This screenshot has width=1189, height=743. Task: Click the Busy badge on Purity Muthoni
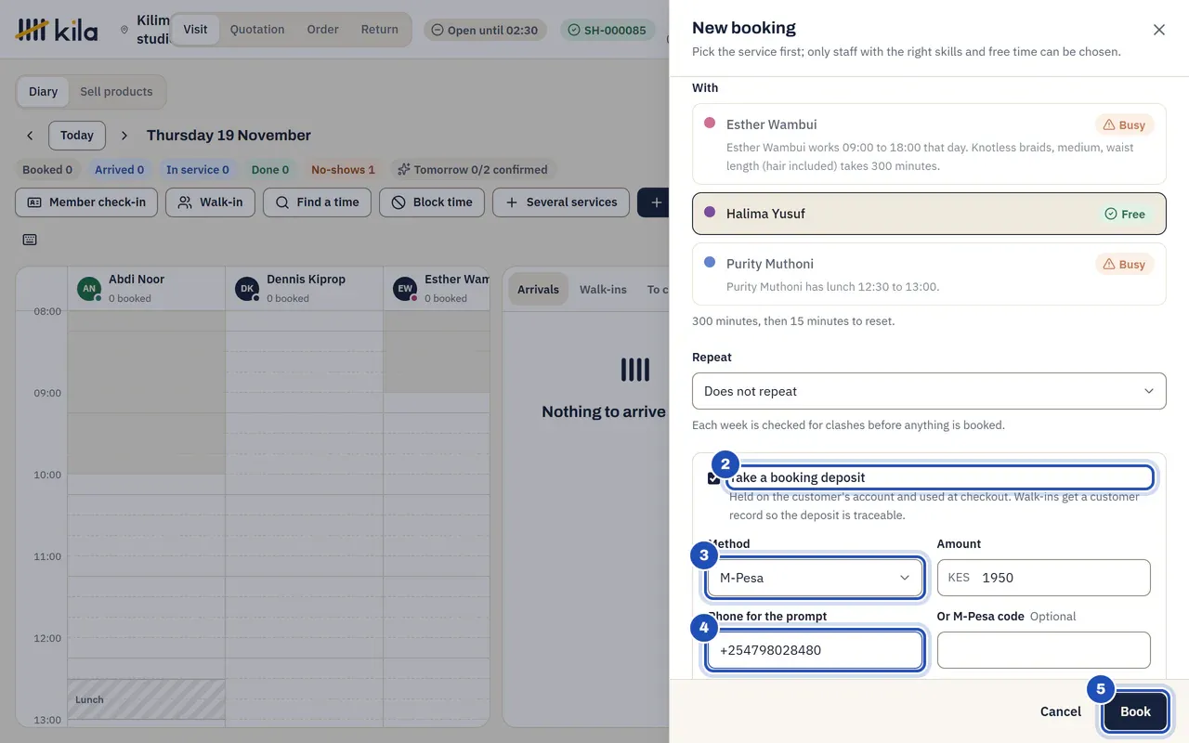pyautogui.click(x=1124, y=265)
